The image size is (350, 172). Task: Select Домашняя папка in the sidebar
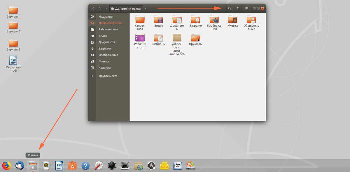tap(109, 23)
